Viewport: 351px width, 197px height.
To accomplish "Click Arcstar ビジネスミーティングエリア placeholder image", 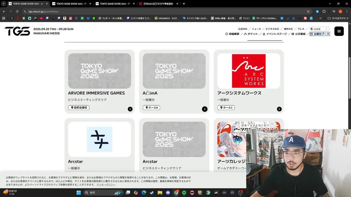I will [174, 139].
